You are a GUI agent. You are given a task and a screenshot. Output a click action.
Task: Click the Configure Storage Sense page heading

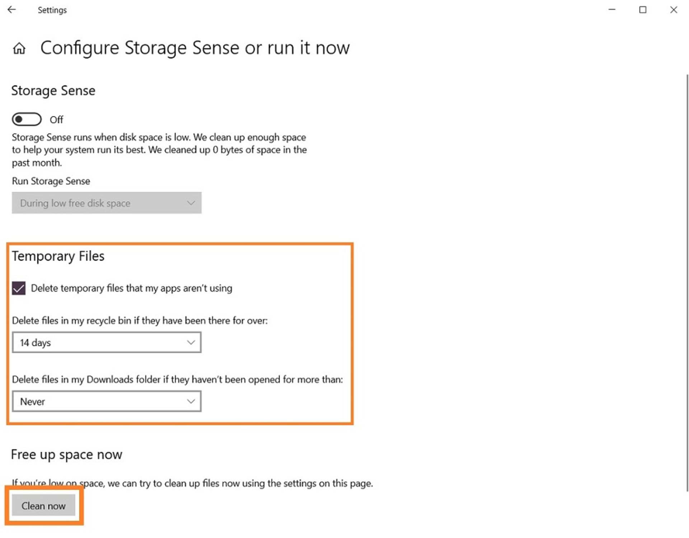(x=195, y=48)
